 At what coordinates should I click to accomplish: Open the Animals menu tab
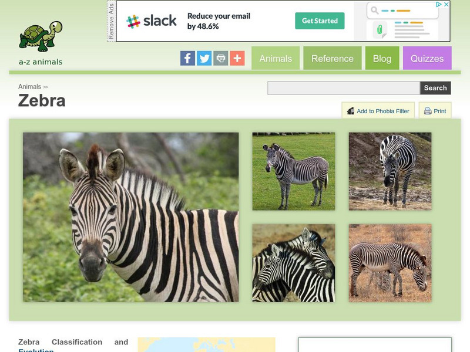[276, 58]
